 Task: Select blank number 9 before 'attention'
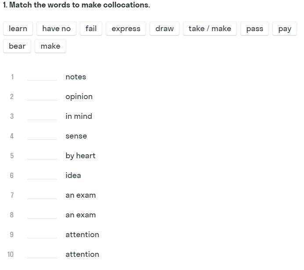tap(42, 235)
